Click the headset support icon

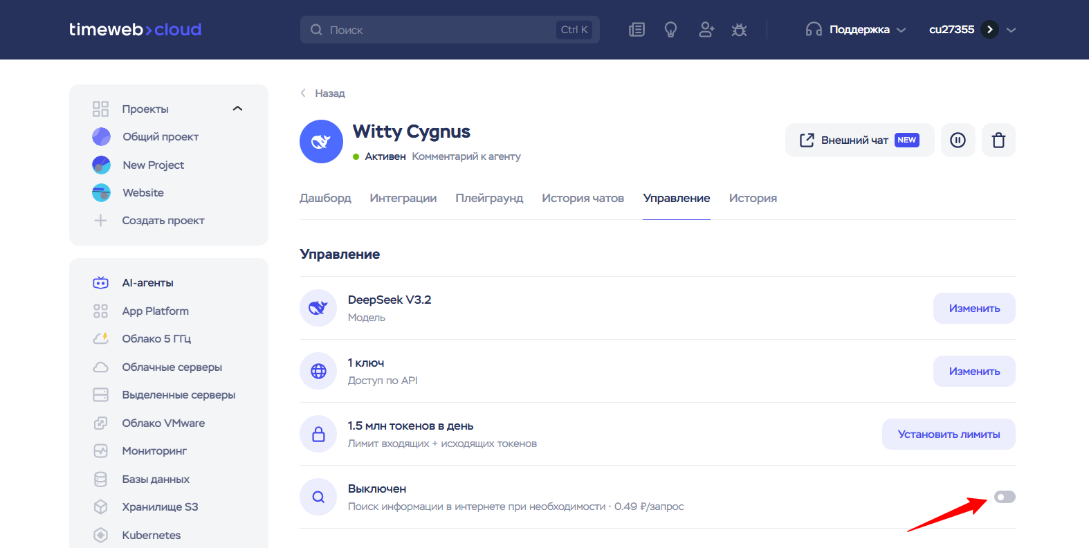click(814, 30)
